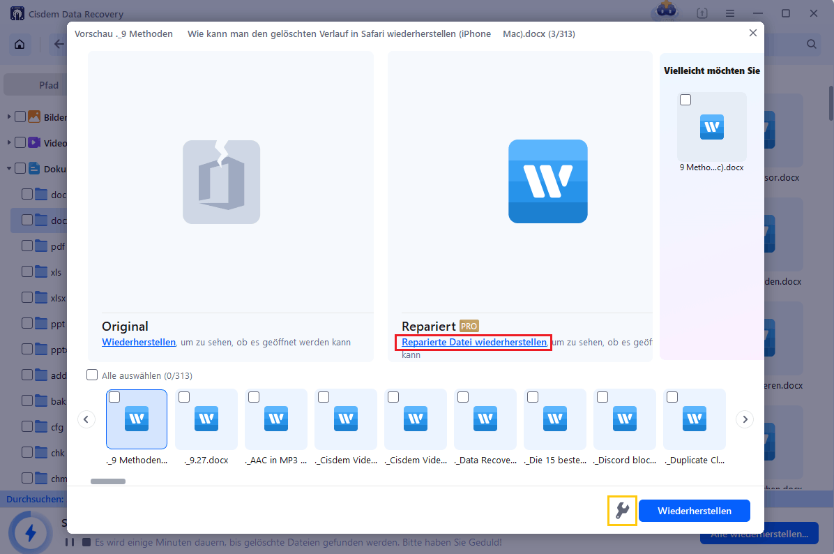Viewport: 834px width, 554px height.
Task: Select the ._Duplicate Cl... file icon
Action: (694, 419)
